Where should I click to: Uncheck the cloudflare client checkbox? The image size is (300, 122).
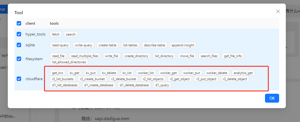click(x=19, y=79)
